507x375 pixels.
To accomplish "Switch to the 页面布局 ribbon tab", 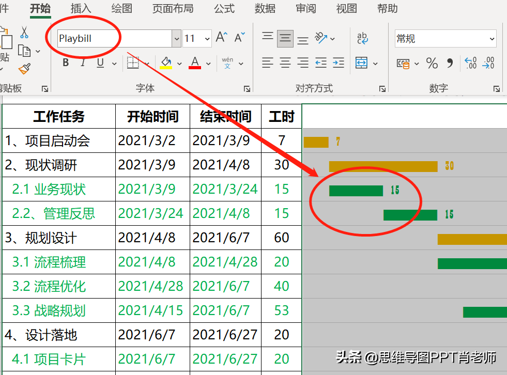I will coord(173,9).
